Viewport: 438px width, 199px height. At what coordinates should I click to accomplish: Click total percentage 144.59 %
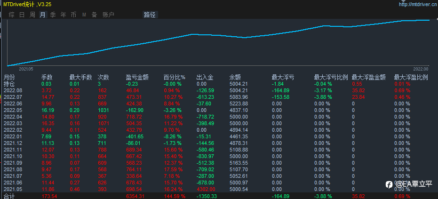point(174,196)
